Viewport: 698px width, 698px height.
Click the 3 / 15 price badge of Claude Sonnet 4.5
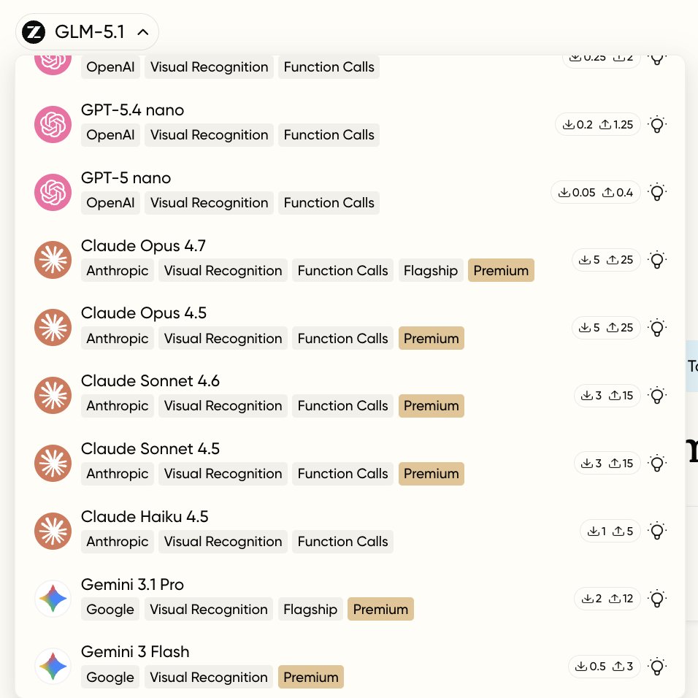[x=607, y=464]
